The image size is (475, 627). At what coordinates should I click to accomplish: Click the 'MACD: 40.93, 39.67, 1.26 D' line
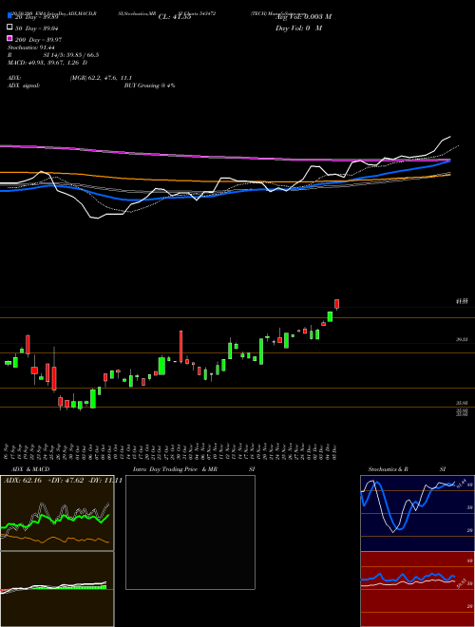47,63
